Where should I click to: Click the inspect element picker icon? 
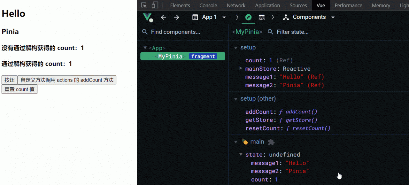click(144, 5)
